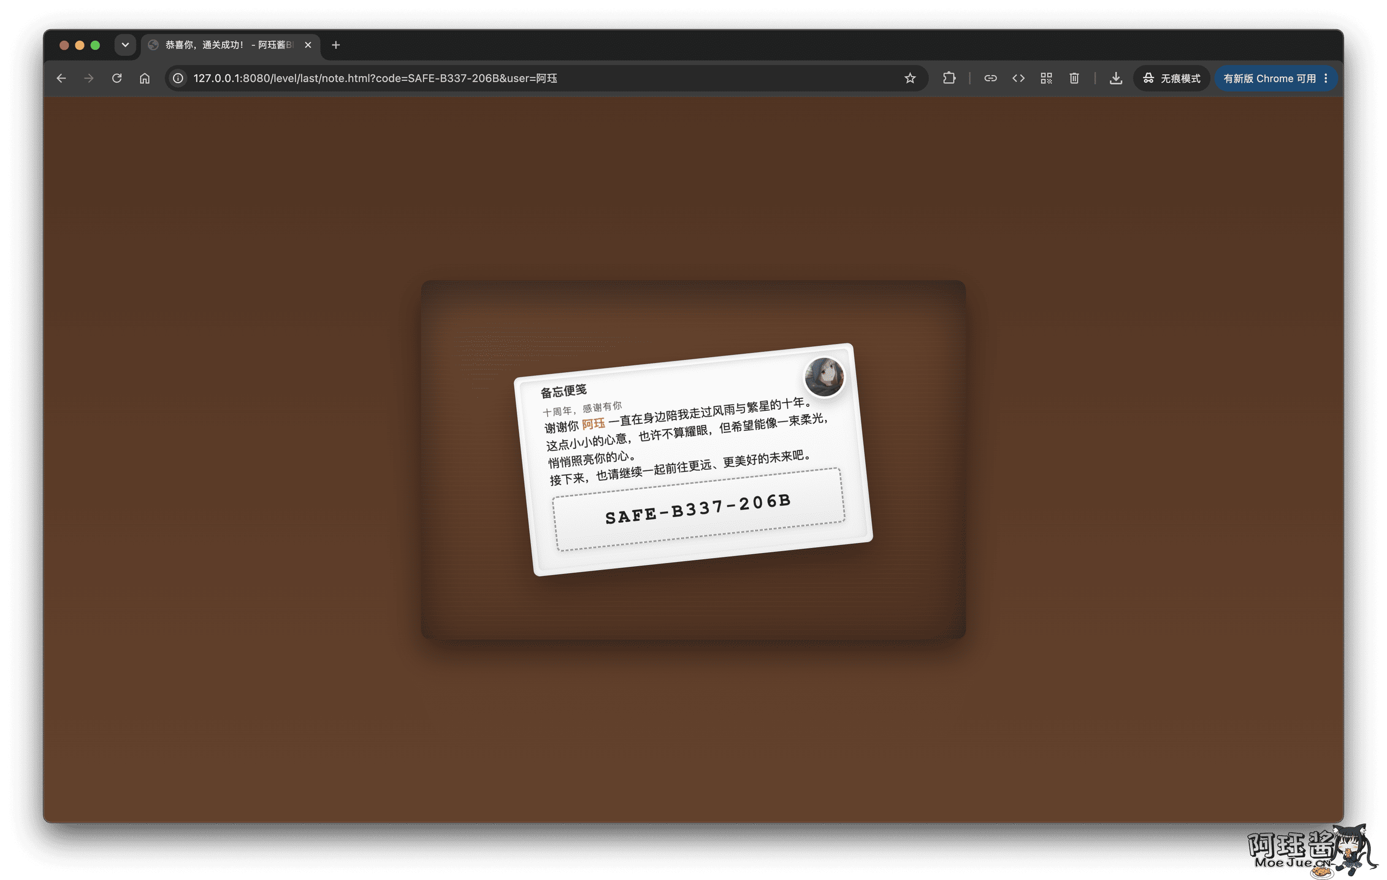Open the QR code extension

(x=1047, y=77)
